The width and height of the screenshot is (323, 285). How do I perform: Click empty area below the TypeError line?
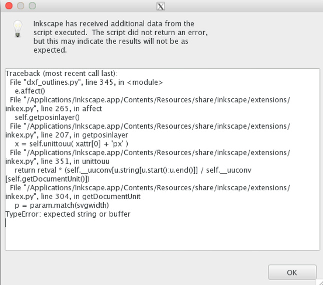[162, 235]
